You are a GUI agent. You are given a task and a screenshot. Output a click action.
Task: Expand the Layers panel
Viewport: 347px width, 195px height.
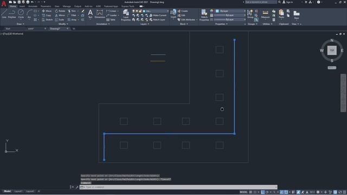pos(145,24)
